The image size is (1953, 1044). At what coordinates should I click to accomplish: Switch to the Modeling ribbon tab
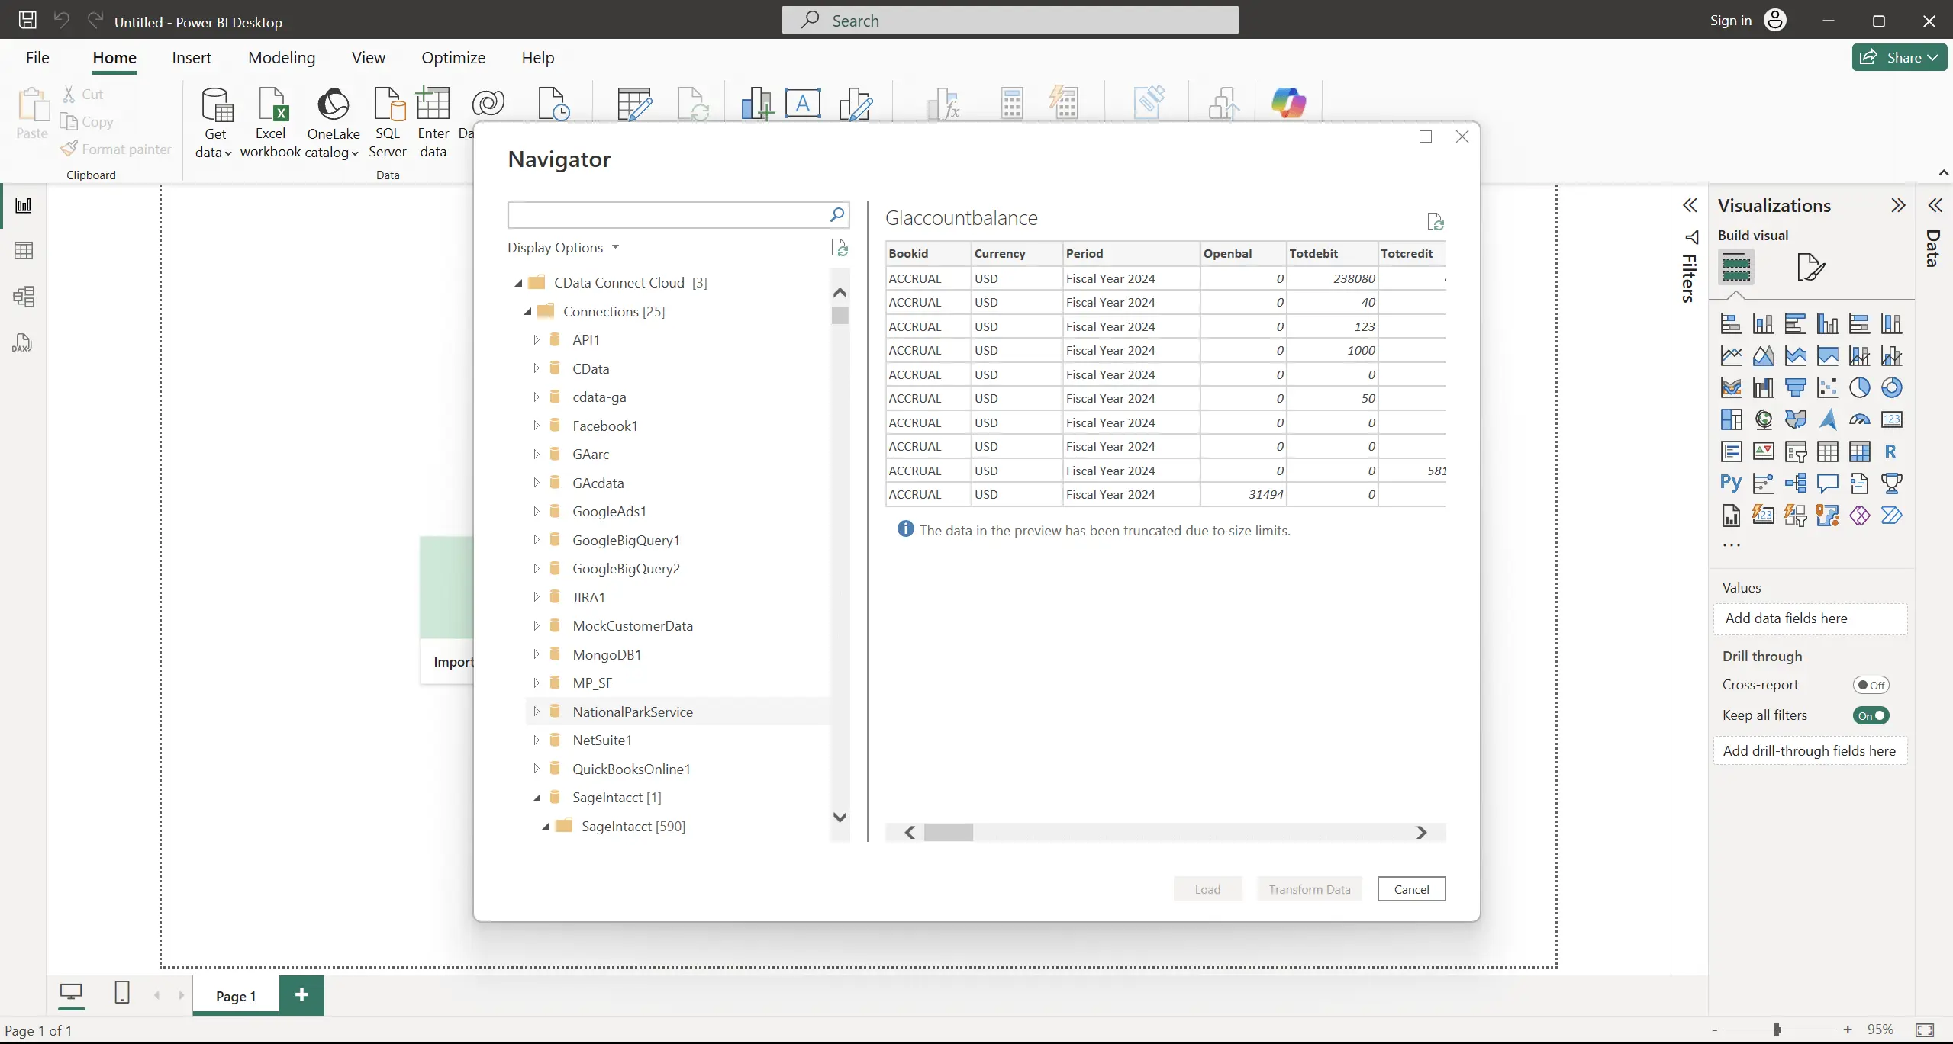[281, 57]
